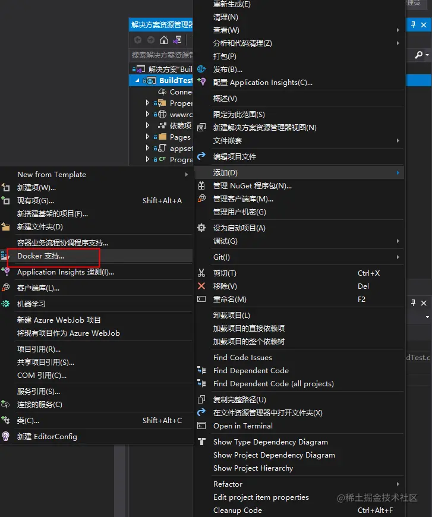This screenshot has height=517, width=432.
Task: Click the Home icon in Solution Explorer toolbar
Action: point(163,40)
